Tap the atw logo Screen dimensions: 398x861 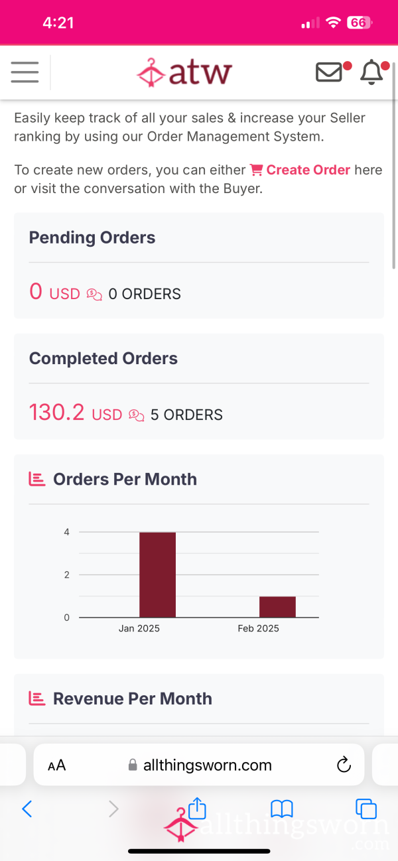tap(184, 72)
